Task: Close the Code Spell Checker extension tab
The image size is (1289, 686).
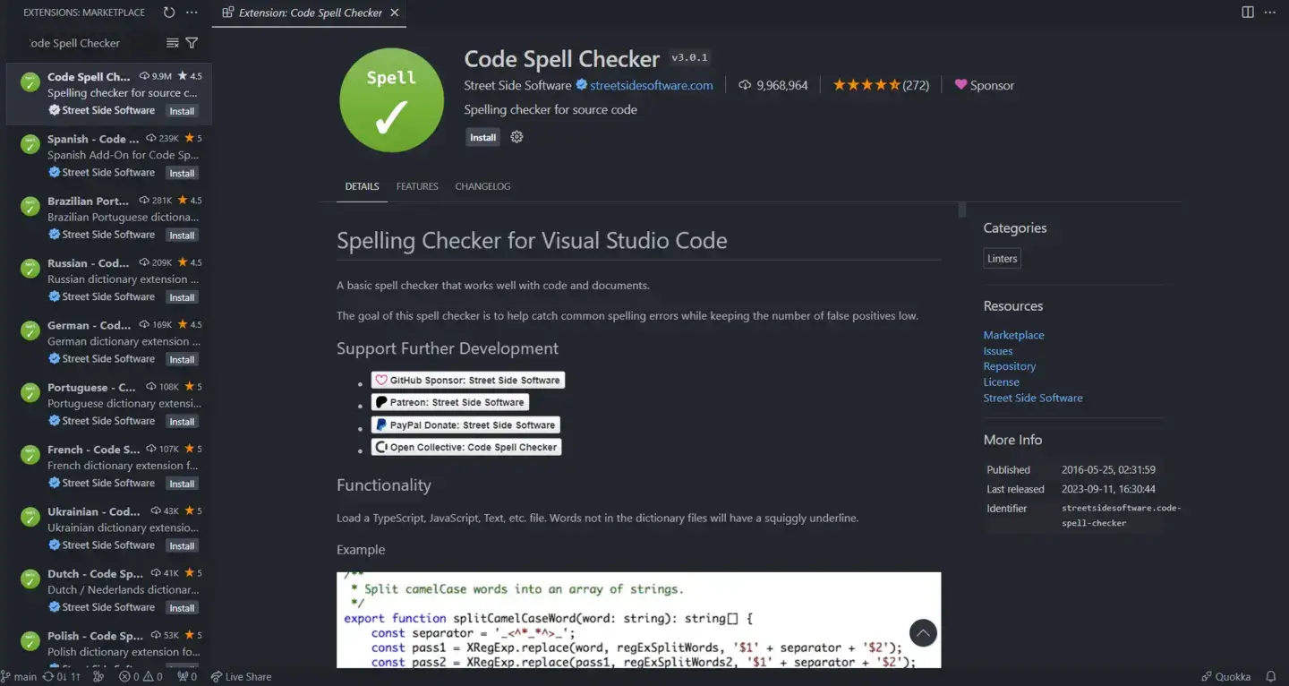Action: tap(393, 13)
